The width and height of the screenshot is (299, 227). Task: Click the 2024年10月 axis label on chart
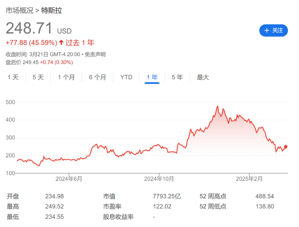tap(159, 178)
